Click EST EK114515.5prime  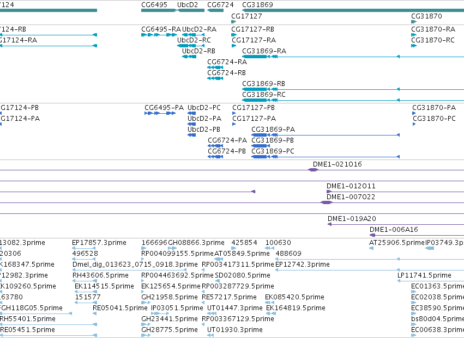(x=104, y=287)
